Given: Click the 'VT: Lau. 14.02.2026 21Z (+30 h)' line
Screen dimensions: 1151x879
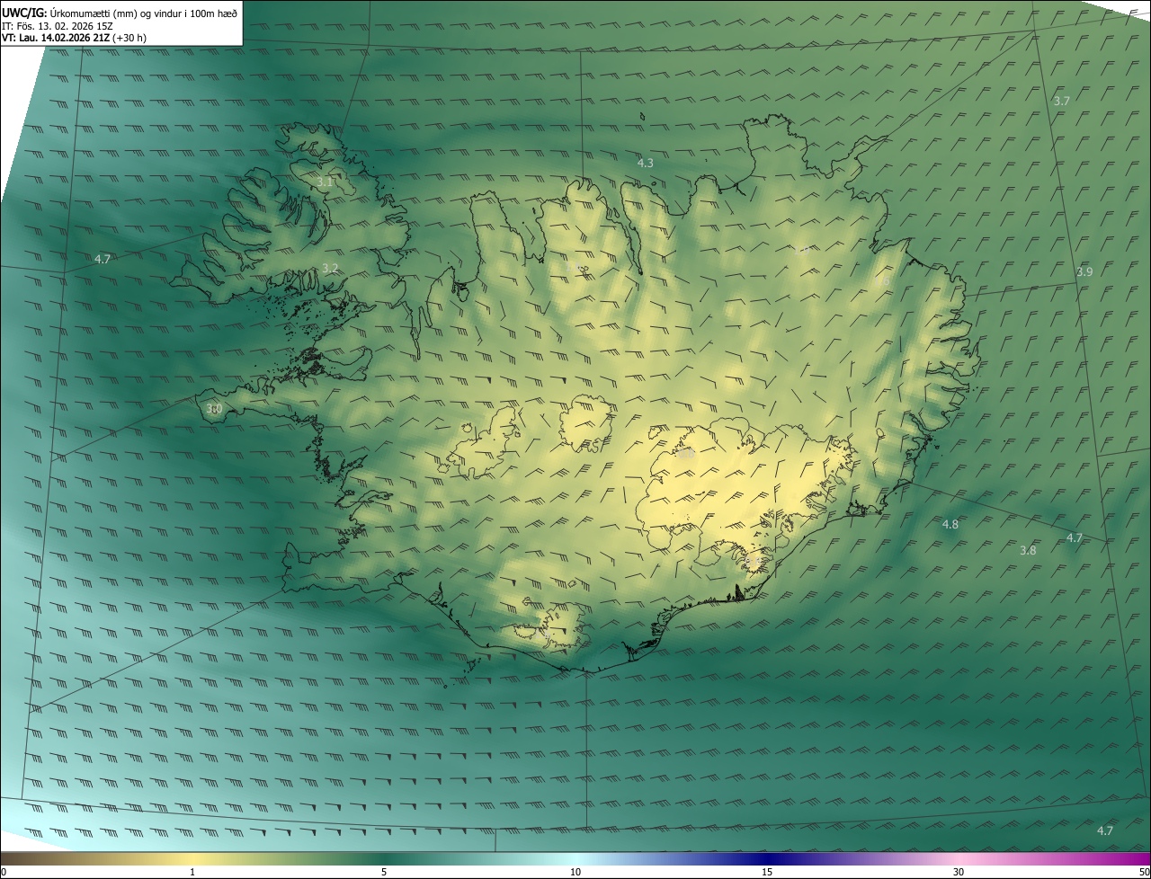Looking at the screenshot, I should (74, 38).
